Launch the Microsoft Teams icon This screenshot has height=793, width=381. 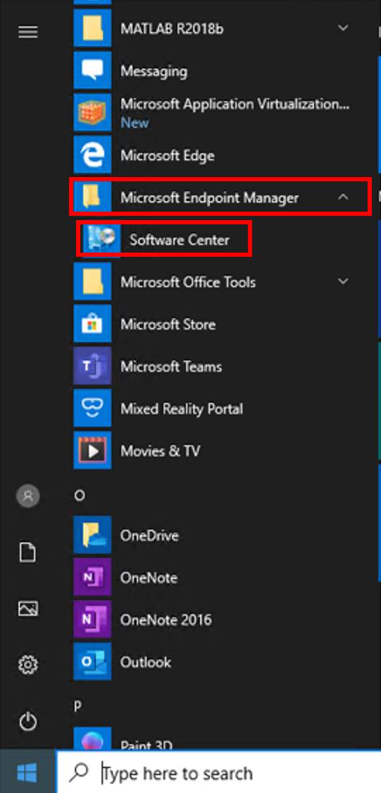[92, 366]
